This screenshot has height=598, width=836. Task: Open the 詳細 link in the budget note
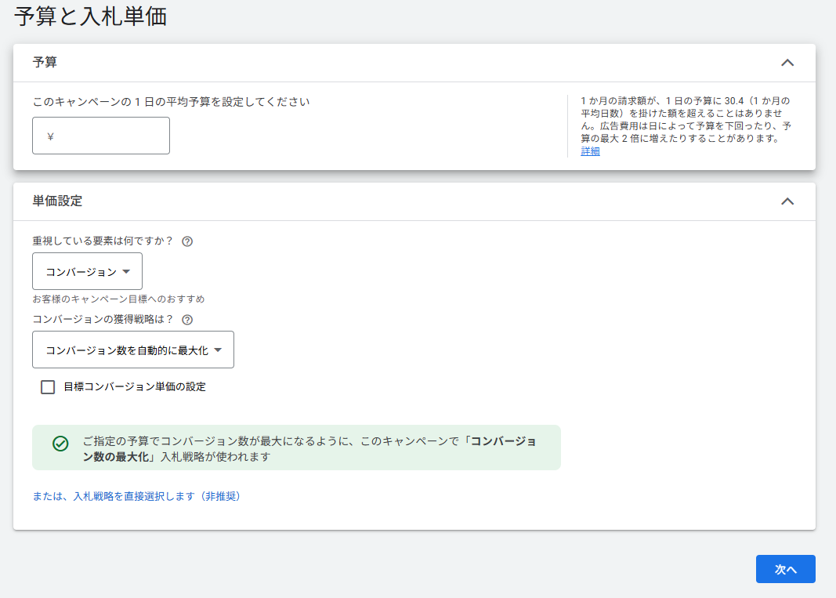click(590, 151)
